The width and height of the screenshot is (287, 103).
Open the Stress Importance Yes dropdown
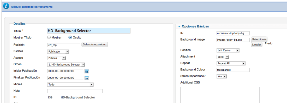(x=222, y=76)
